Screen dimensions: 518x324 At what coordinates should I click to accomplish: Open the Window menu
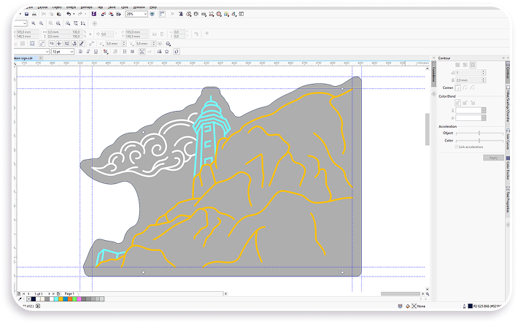pyautogui.click(x=139, y=7)
